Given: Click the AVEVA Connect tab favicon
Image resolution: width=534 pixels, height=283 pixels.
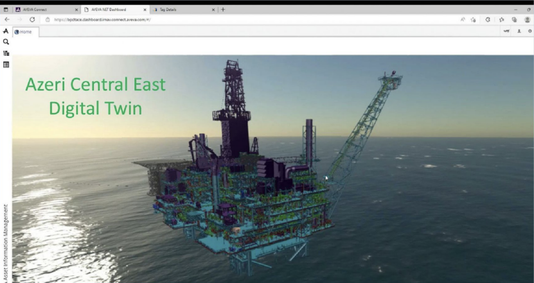Looking at the screenshot, I should pos(18,10).
